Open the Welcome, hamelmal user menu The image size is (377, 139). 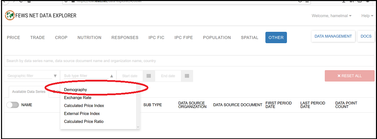coord(331,16)
